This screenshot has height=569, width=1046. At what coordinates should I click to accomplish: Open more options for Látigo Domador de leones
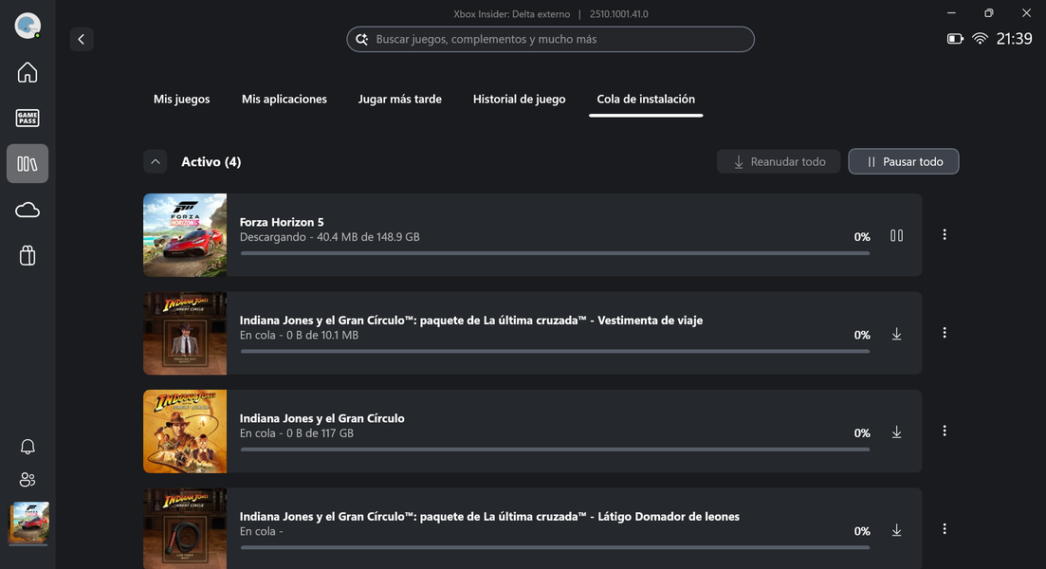pos(944,529)
